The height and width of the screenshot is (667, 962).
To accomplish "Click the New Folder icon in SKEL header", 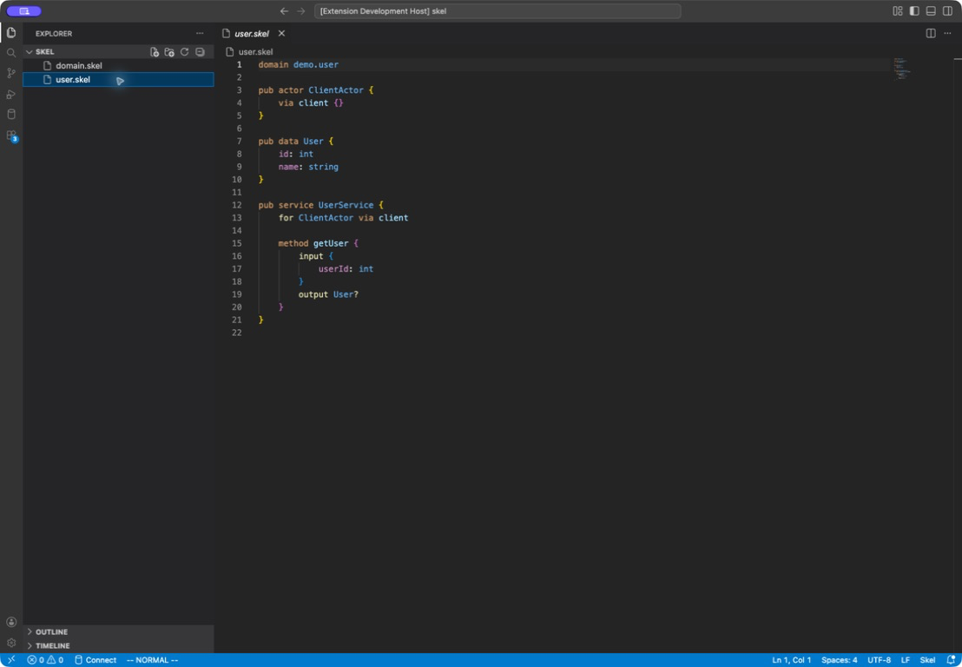I will pyautogui.click(x=169, y=52).
